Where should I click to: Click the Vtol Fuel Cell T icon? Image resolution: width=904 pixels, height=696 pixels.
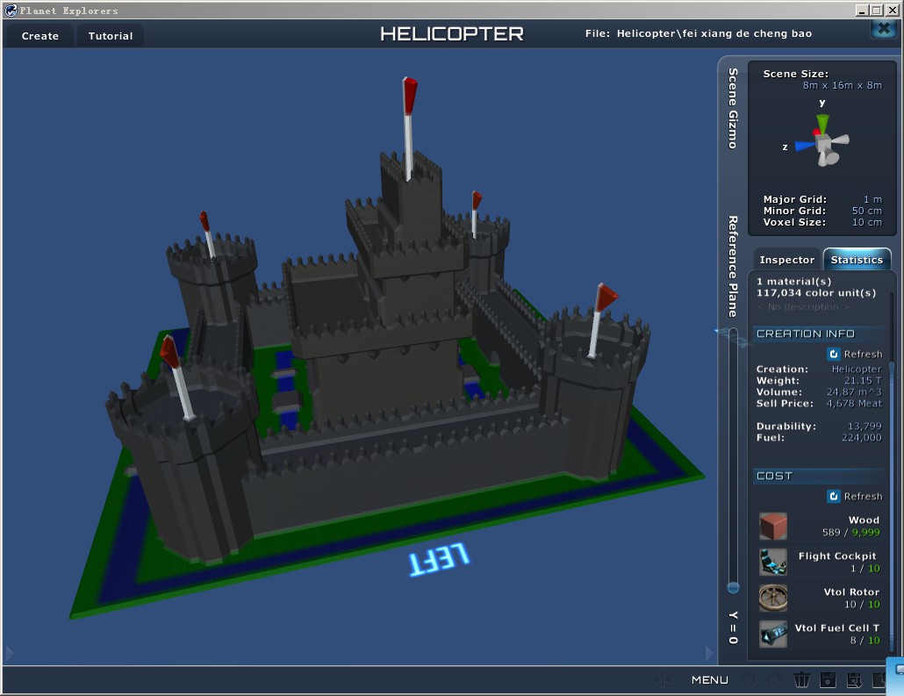pyautogui.click(x=773, y=634)
